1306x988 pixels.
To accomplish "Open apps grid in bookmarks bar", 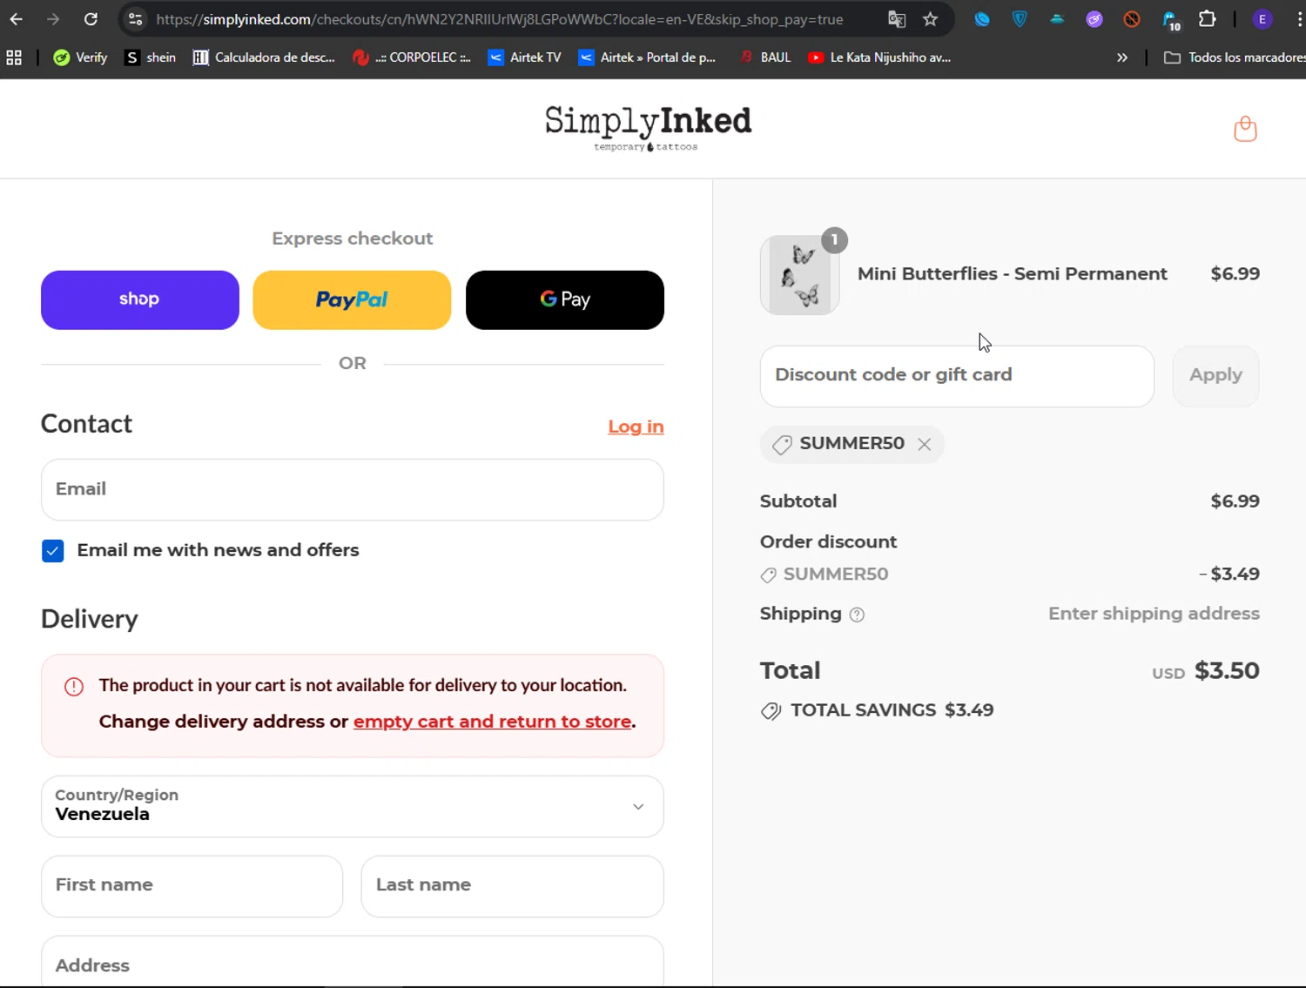I will (x=14, y=57).
